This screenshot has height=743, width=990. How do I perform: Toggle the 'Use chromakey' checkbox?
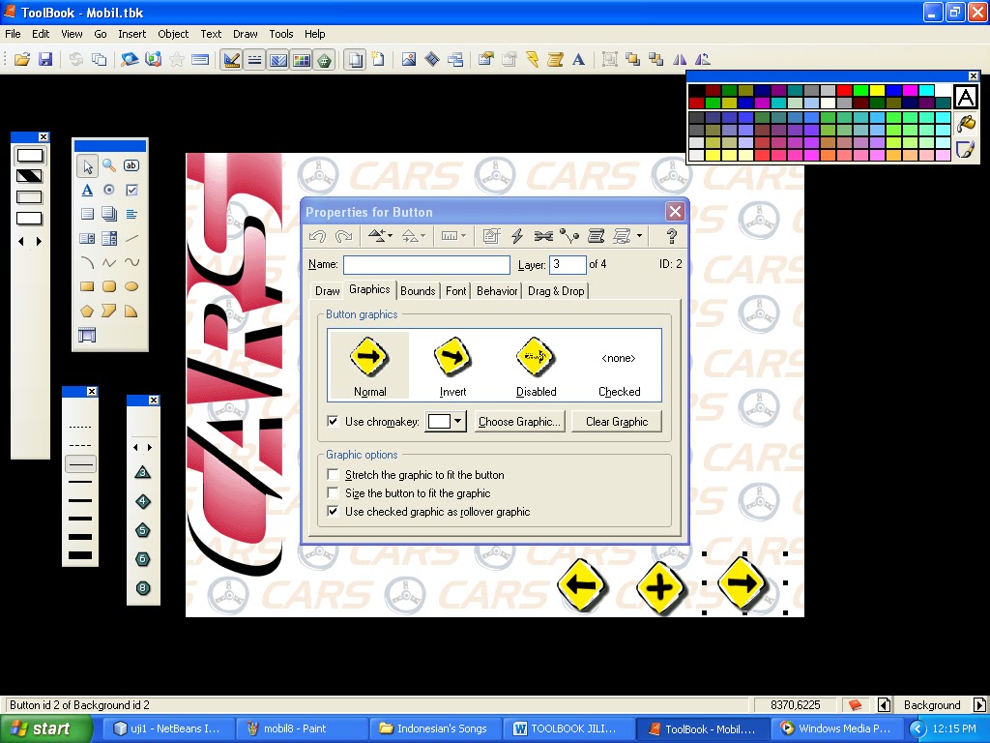pyautogui.click(x=333, y=422)
